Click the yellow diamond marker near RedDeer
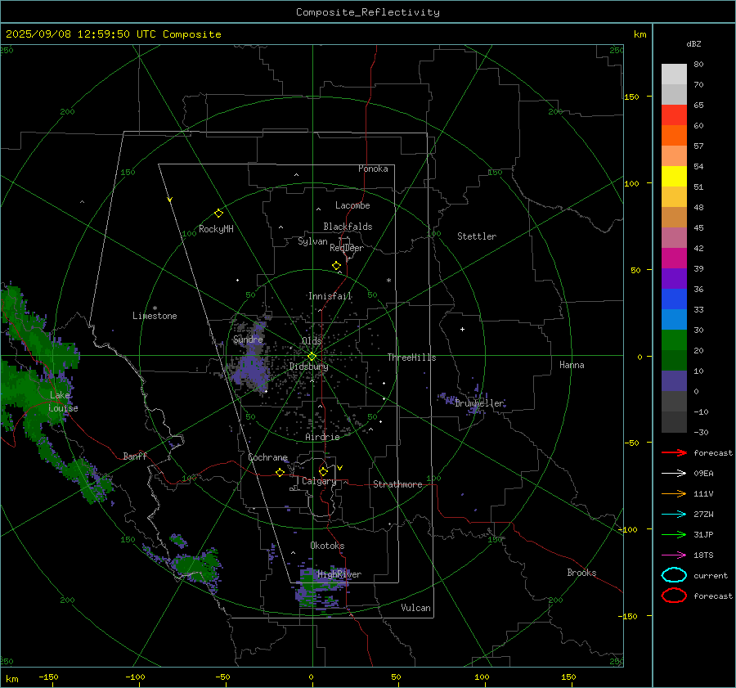The height and width of the screenshot is (688, 736). pyautogui.click(x=336, y=266)
